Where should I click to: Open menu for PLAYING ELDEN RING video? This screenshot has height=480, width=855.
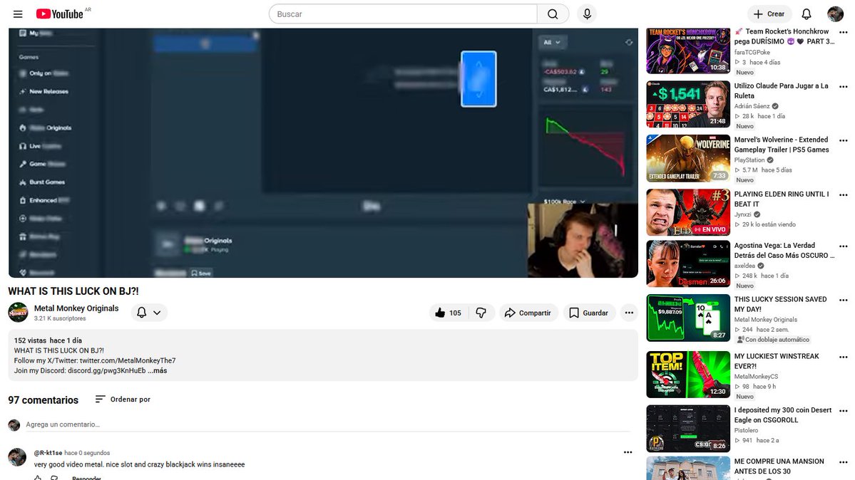point(844,195)
